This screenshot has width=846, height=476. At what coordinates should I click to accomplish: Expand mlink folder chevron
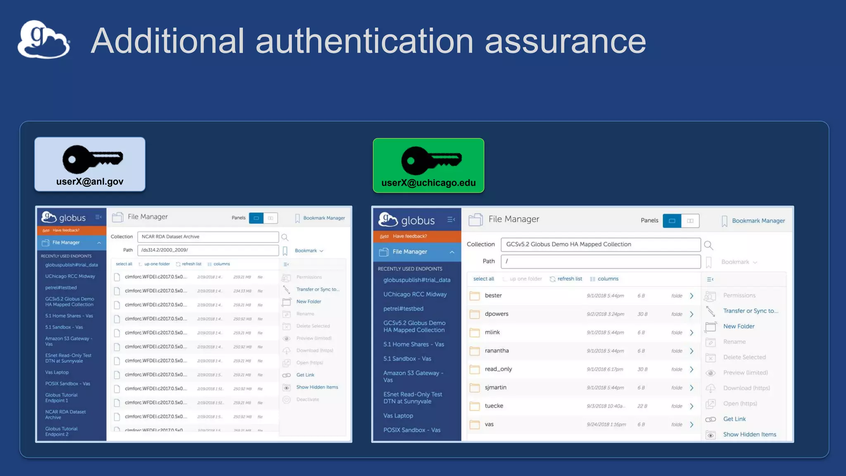click(692, 333)
